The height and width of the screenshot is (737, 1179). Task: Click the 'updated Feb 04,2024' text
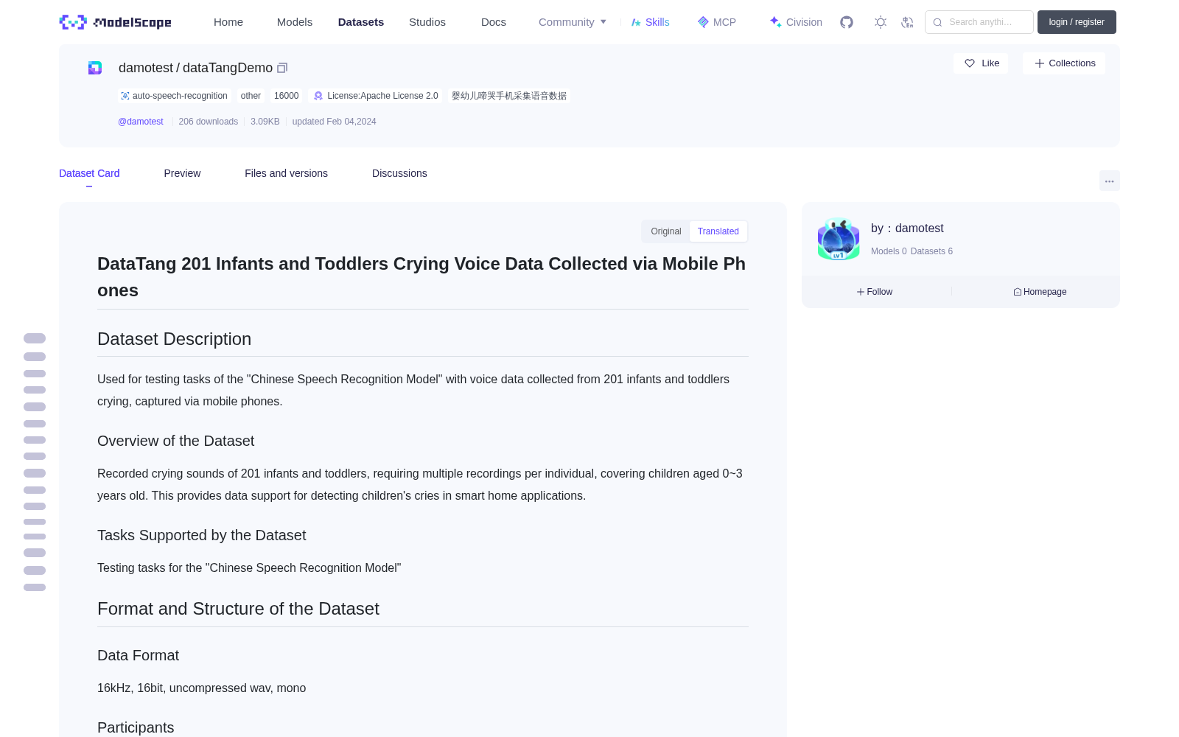pos(335,122)
